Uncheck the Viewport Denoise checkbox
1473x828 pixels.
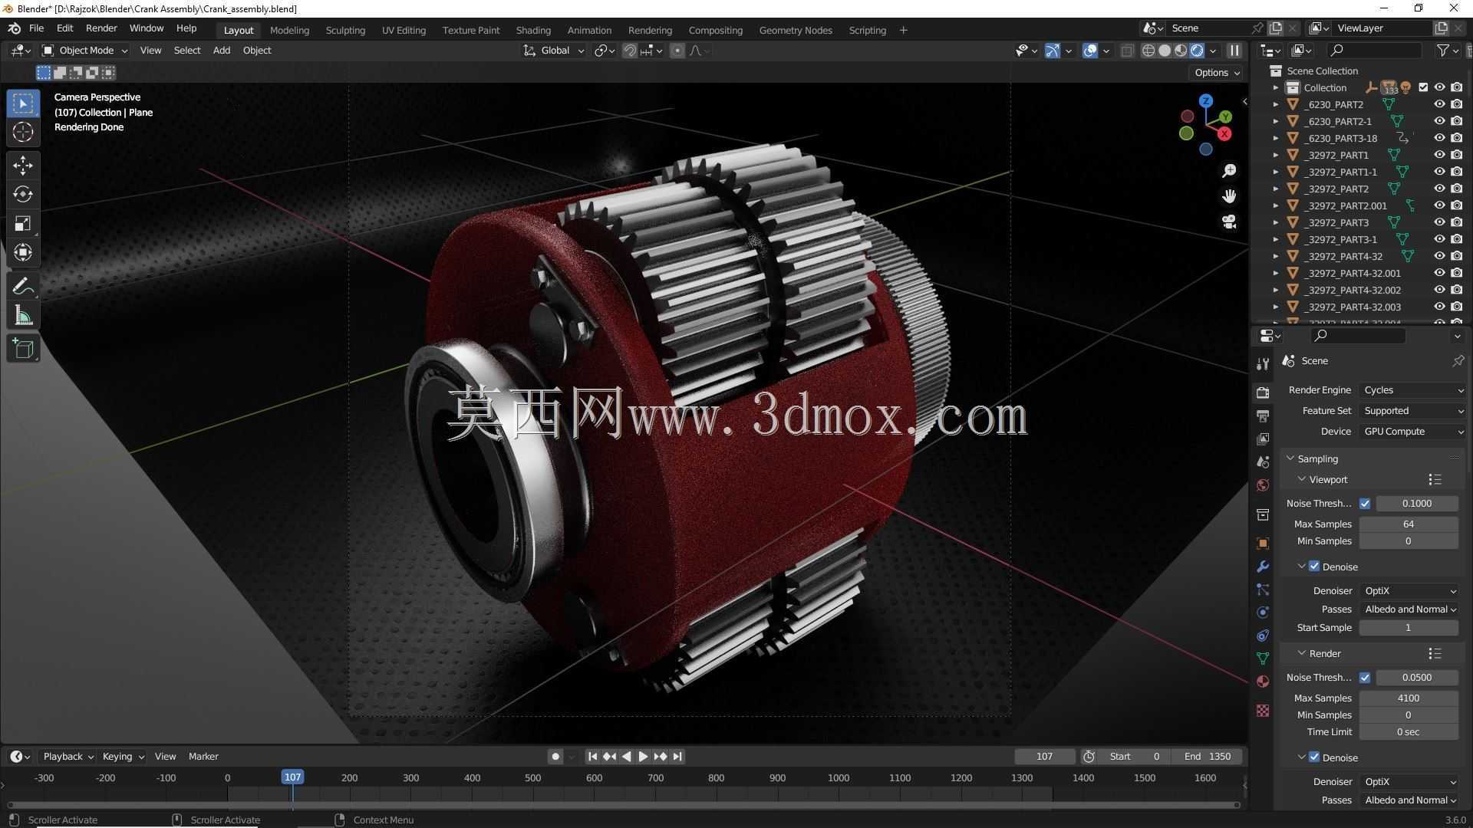pos(1314,567)
